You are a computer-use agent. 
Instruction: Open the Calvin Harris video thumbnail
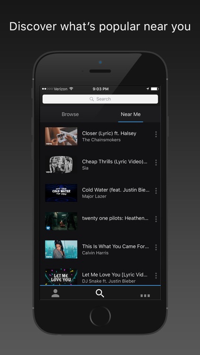click(x=61, y=249)
